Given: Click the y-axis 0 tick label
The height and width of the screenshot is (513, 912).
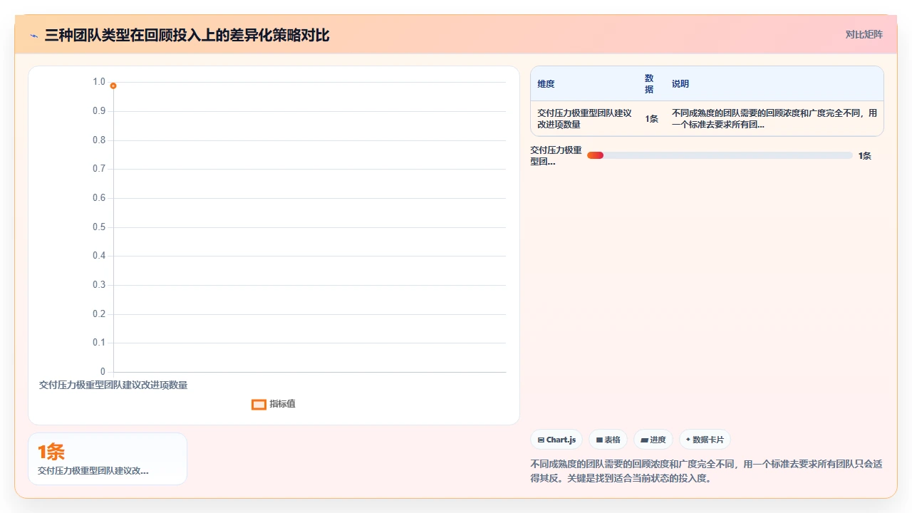Looking at the screenshot, I should tap(103, 372).
